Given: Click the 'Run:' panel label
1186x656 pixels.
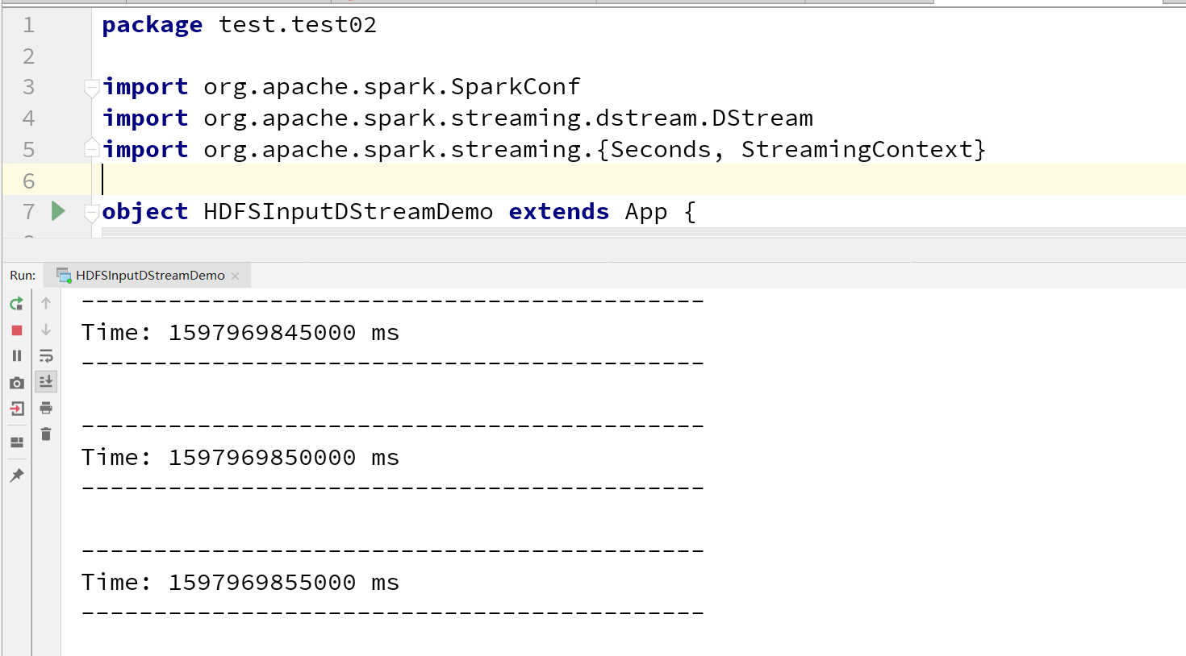Looking at the screenshot, I should [x=23, y=276].
